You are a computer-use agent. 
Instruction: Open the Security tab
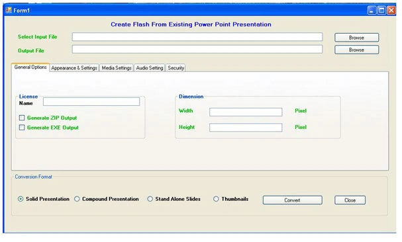tap(176, 68)
